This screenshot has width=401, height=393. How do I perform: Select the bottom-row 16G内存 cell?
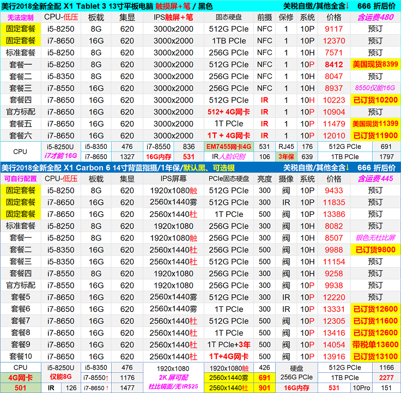click(x=296, y=388)
